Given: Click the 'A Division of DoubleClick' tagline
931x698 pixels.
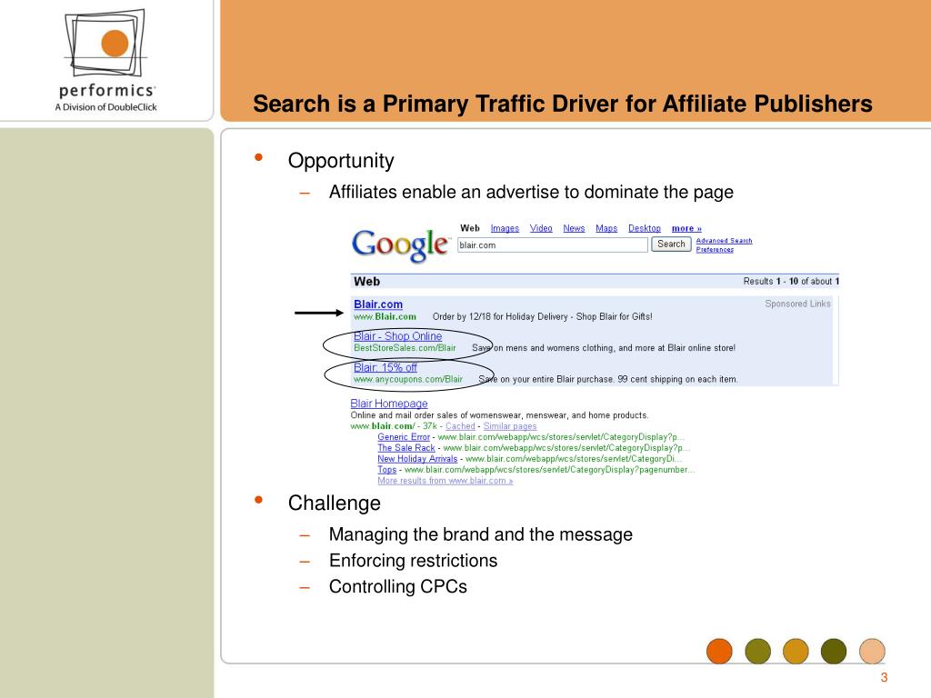Looking at the screenshot, I should pos(105,107).
